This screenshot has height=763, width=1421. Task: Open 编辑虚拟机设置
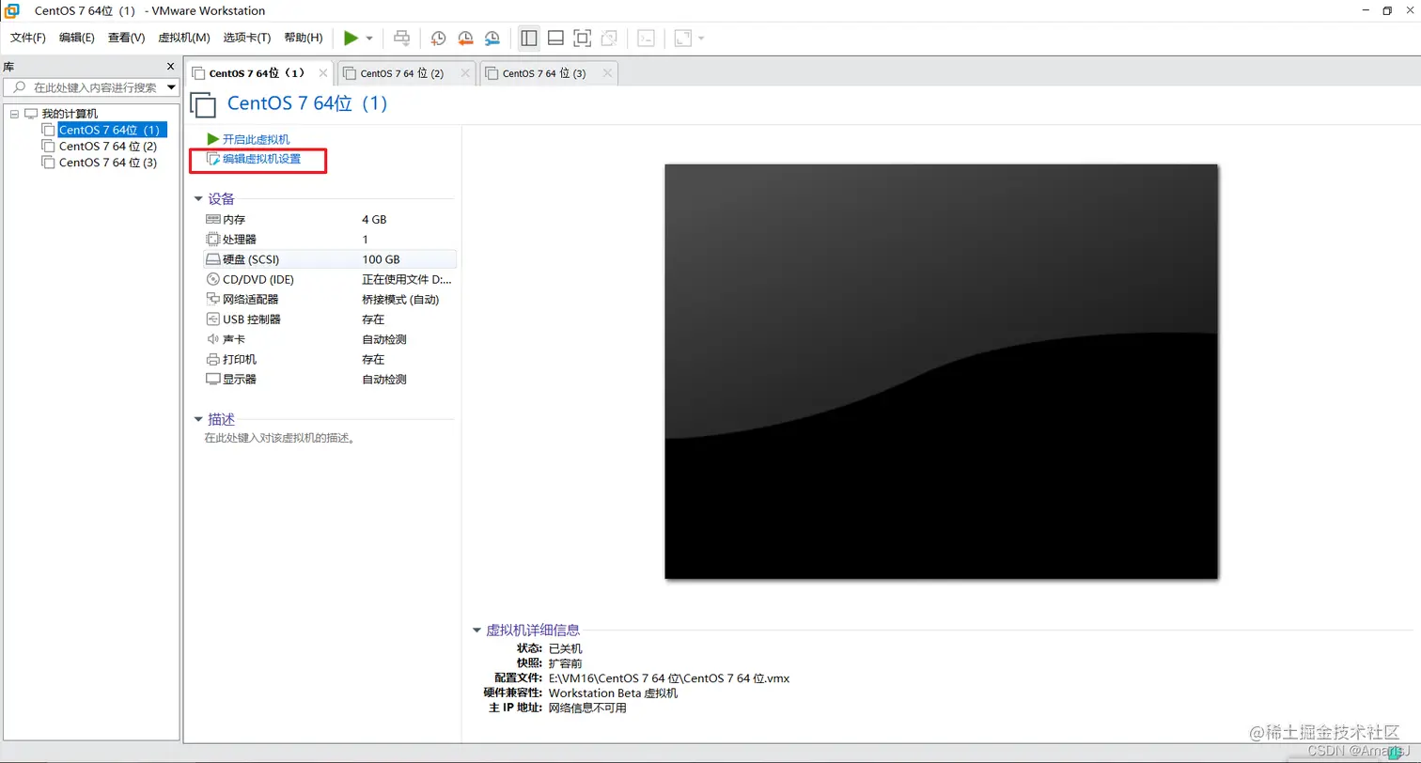tap(259, 160)
